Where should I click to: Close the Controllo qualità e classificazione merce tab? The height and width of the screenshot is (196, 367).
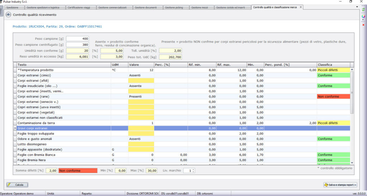pos(301,7)
